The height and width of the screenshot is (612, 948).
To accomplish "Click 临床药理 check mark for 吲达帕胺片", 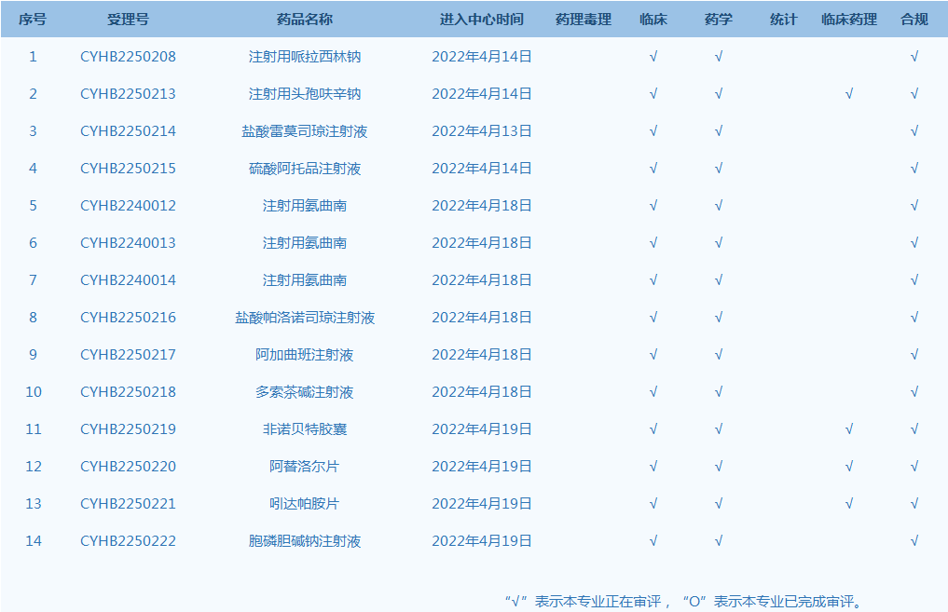I will coord(849,504).
